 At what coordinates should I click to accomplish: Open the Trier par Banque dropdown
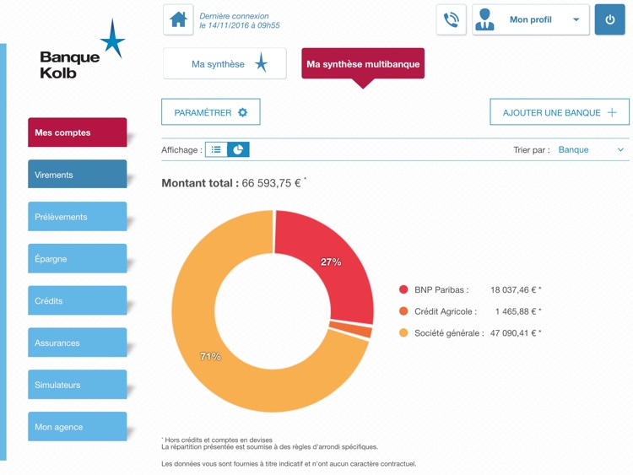pos(591,149)
